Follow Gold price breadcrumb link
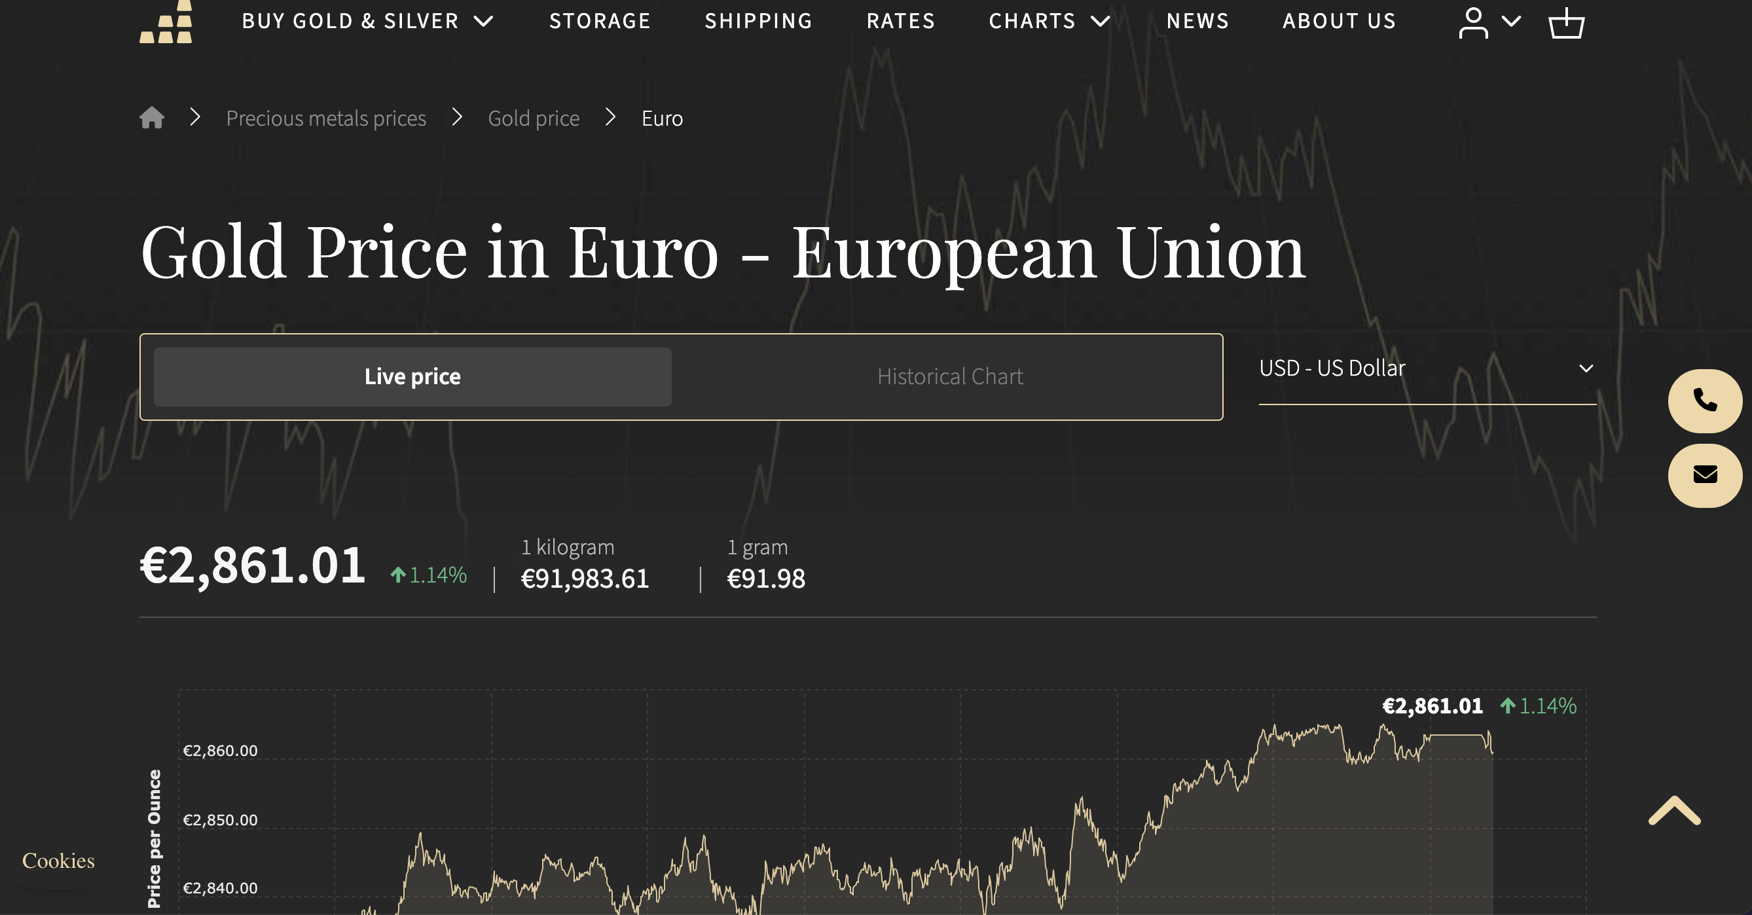Image resolution: width=1752 pixels, height=915 pixels. point(533,118)
